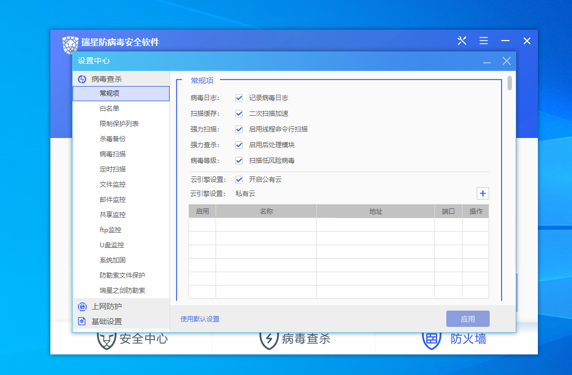This screenshot has height=375, width=572.
Task: Click the 上网防护 icon in sidebar
Action: (82, 306)
